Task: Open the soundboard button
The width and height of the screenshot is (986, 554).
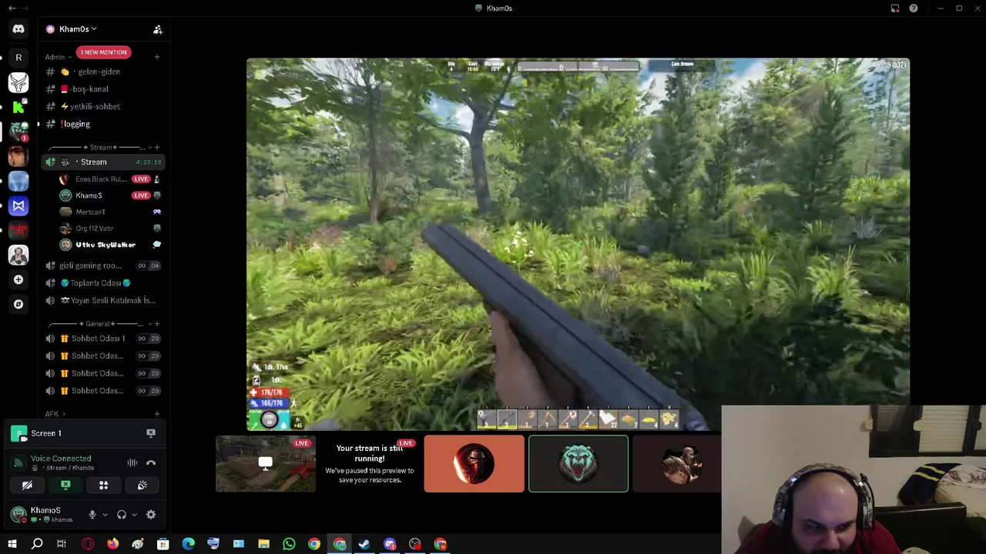Action: click(142, 486)
